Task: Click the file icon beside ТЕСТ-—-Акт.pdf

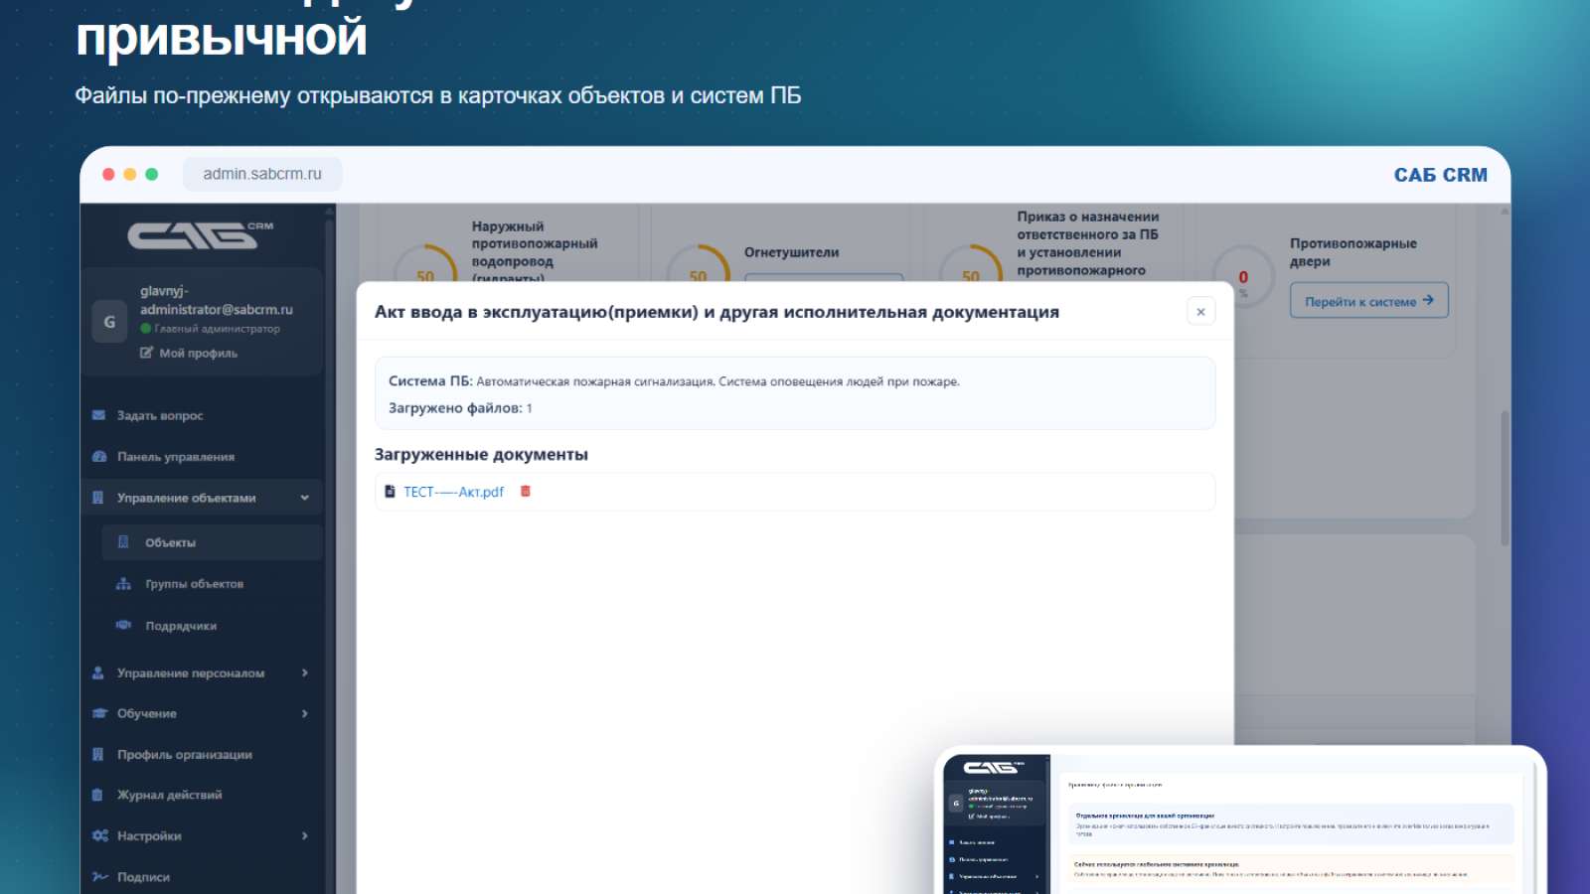Action: click(x=390, y=491)
